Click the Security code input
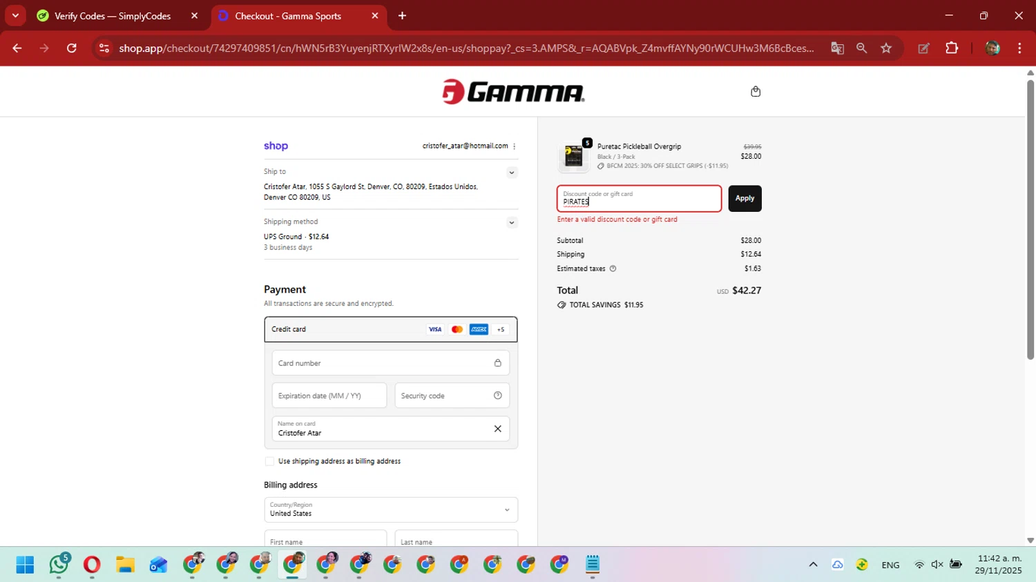The image size is (1036, 582). [452, 396]
